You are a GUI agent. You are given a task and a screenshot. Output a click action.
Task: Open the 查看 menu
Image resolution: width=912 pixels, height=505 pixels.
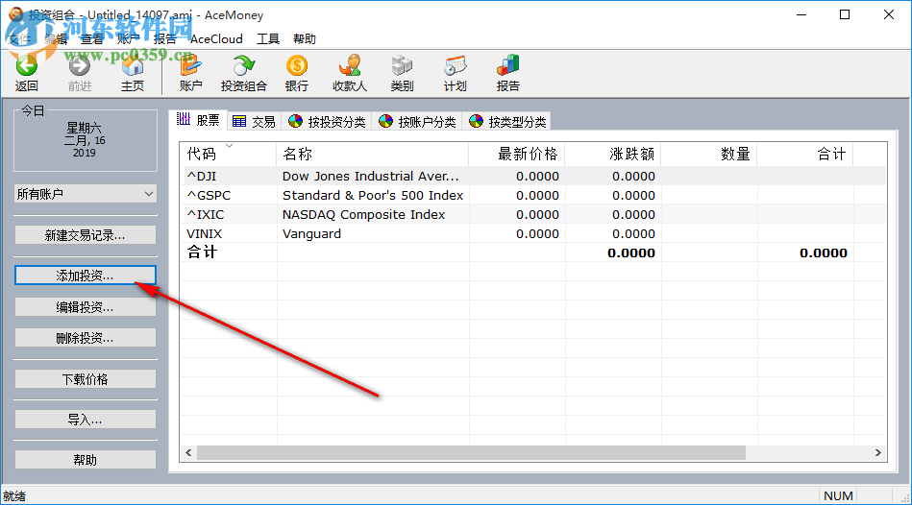[x=92, y=39]
